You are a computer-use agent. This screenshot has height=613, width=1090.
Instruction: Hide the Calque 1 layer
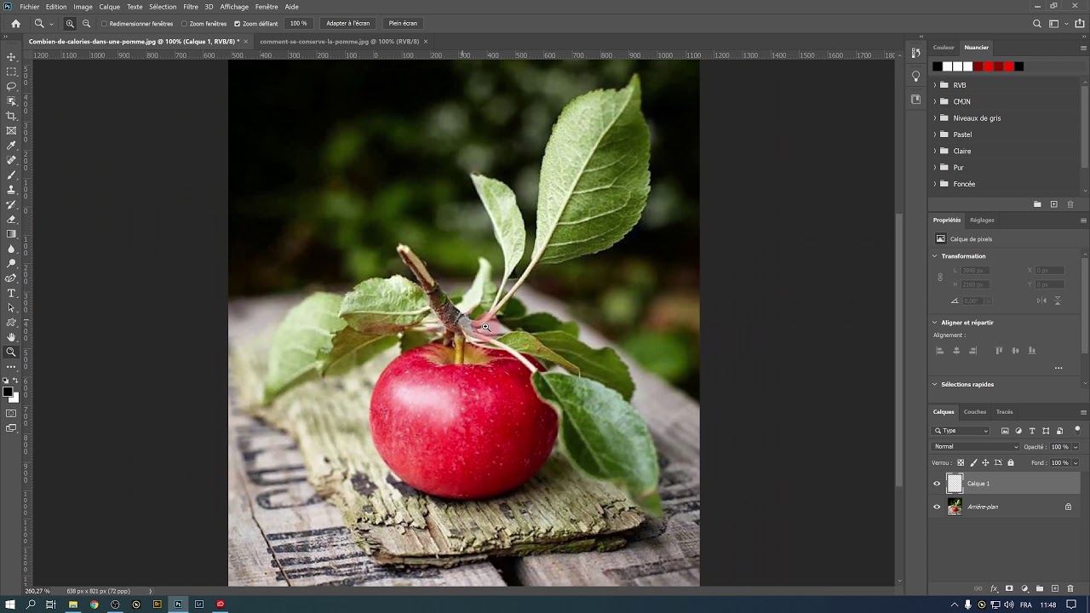click(937, 484)
